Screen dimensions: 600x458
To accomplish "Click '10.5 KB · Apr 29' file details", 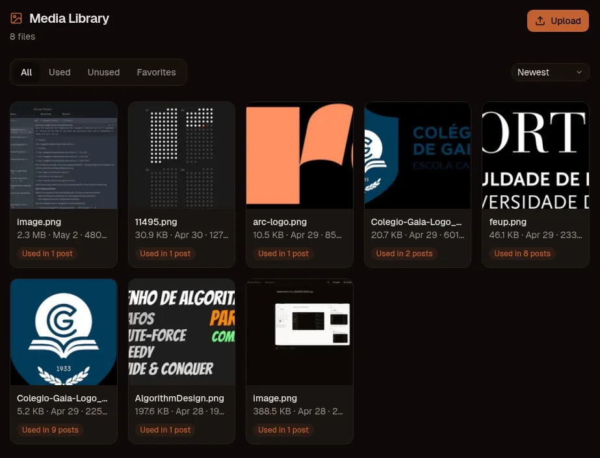I will tap(297, 235).
